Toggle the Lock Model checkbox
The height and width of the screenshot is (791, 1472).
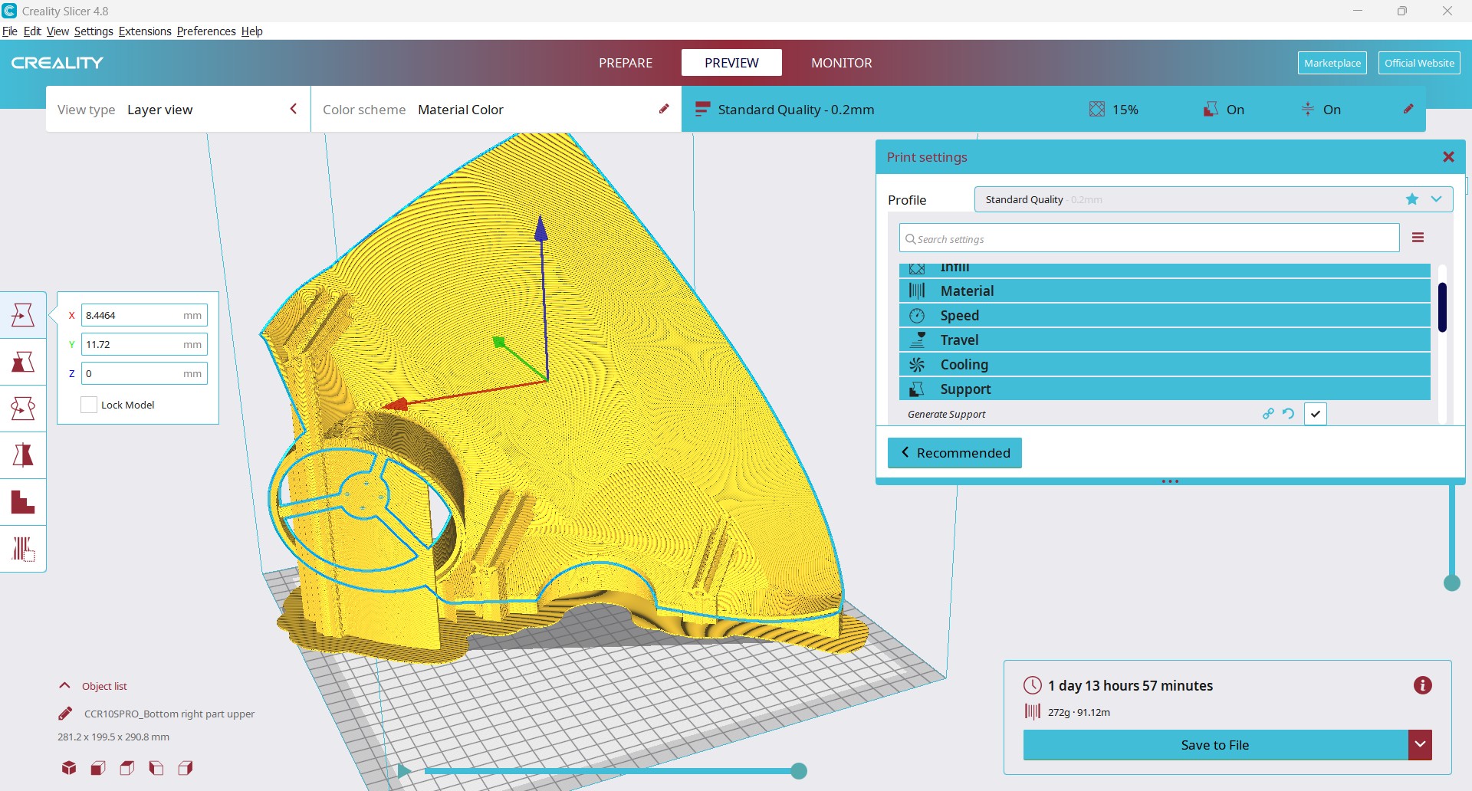pos(89,405)
